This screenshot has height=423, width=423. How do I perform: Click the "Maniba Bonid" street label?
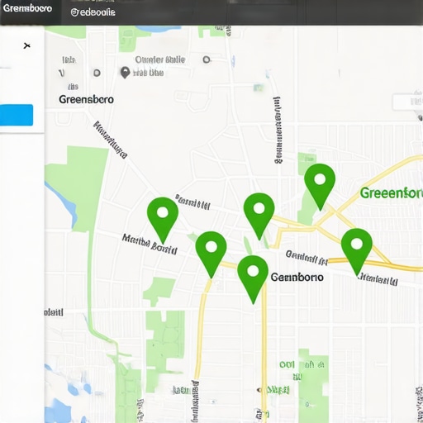coord(150,244)
